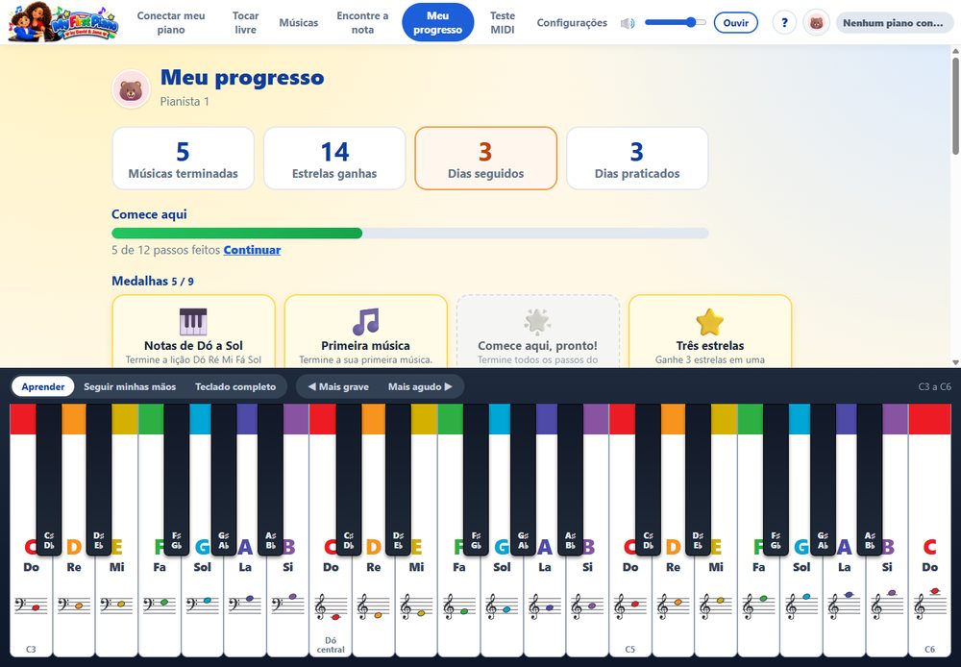Select the Aprender keyboard mode

(x=43, y=386)
